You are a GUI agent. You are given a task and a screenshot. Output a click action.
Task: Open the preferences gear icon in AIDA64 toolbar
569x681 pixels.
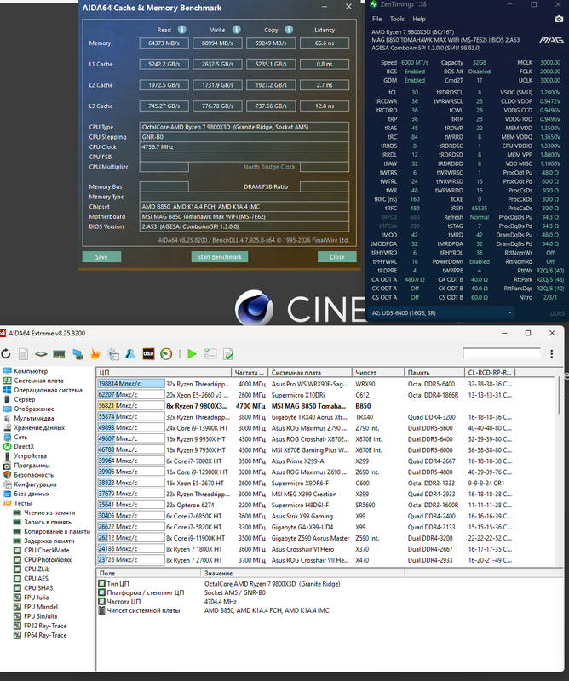pyautogui.click(x=113, y=354)
